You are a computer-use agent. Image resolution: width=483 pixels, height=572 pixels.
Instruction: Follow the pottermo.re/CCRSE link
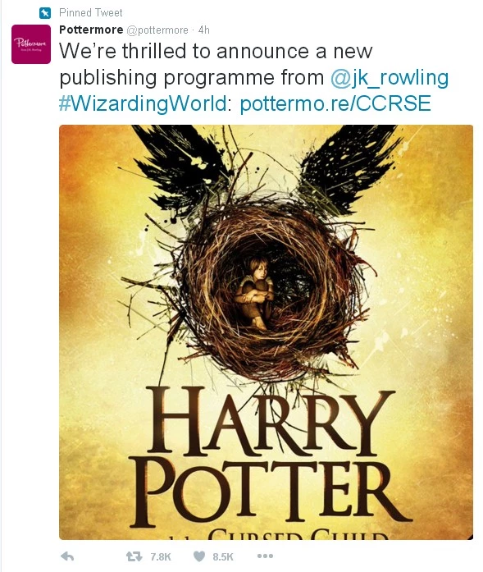(x=335, y=103)
